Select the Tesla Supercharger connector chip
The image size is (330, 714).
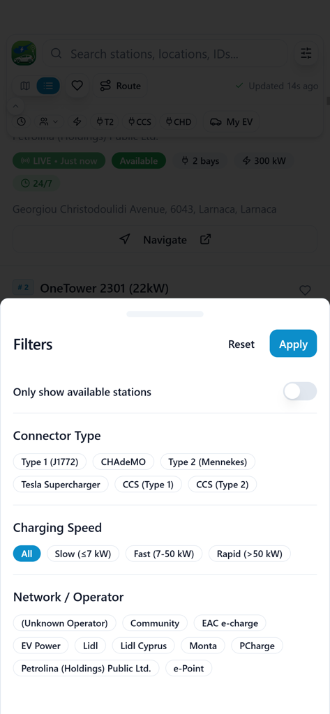[x=61, y=485]
